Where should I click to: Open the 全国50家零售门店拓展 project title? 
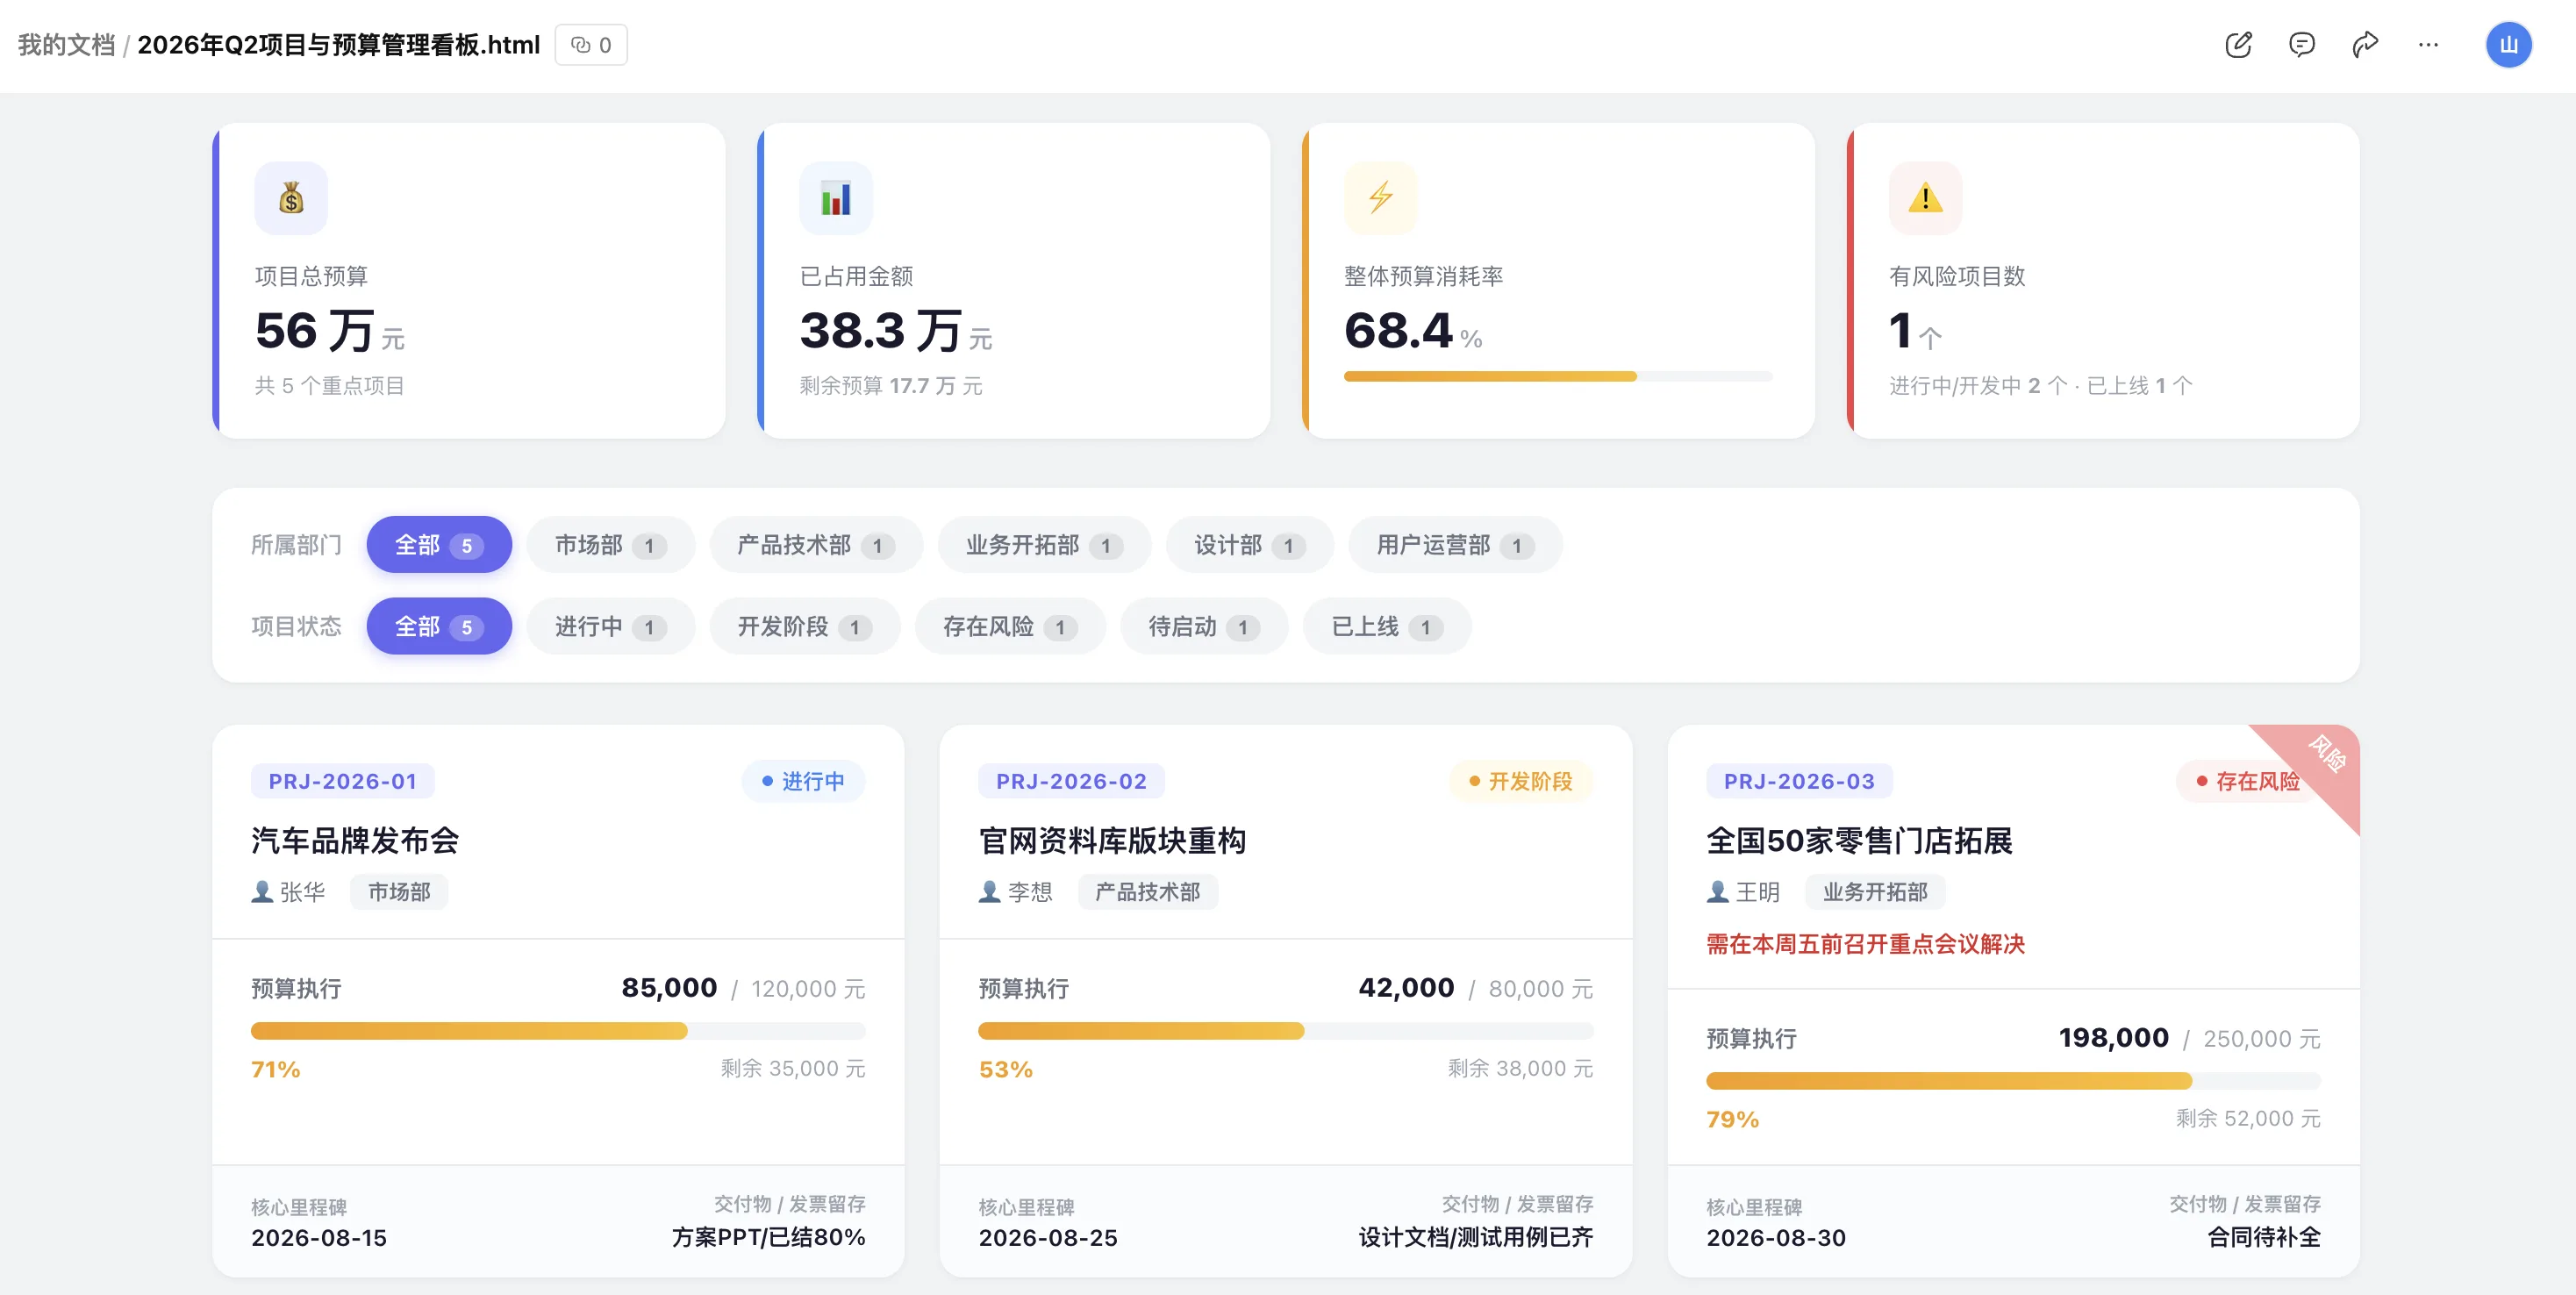pos(1859,841)
